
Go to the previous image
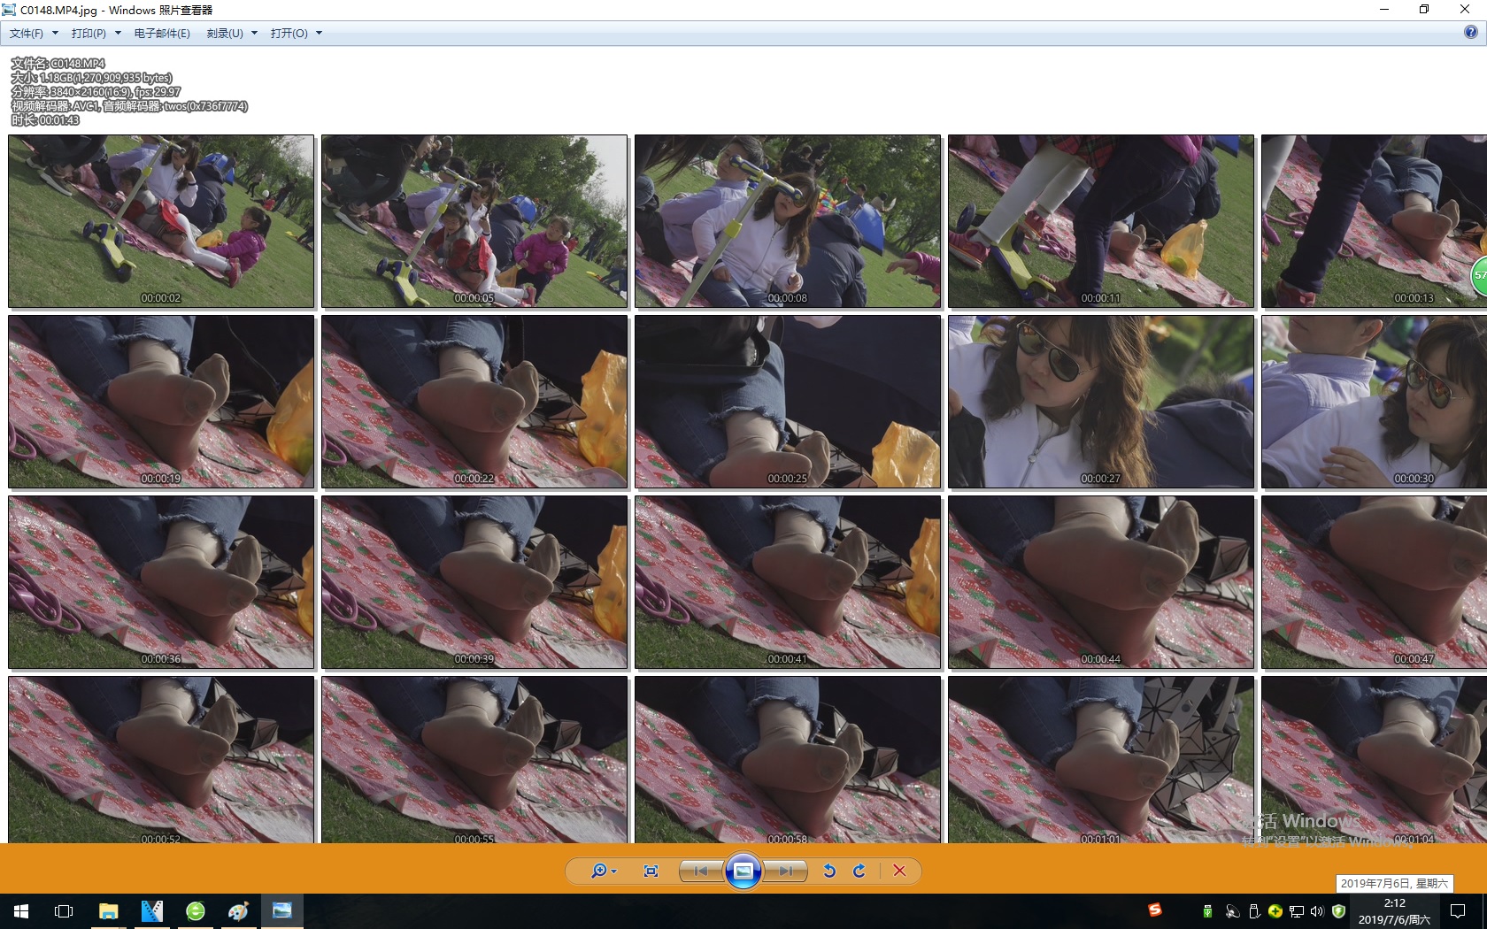click(x=701, y=871)
